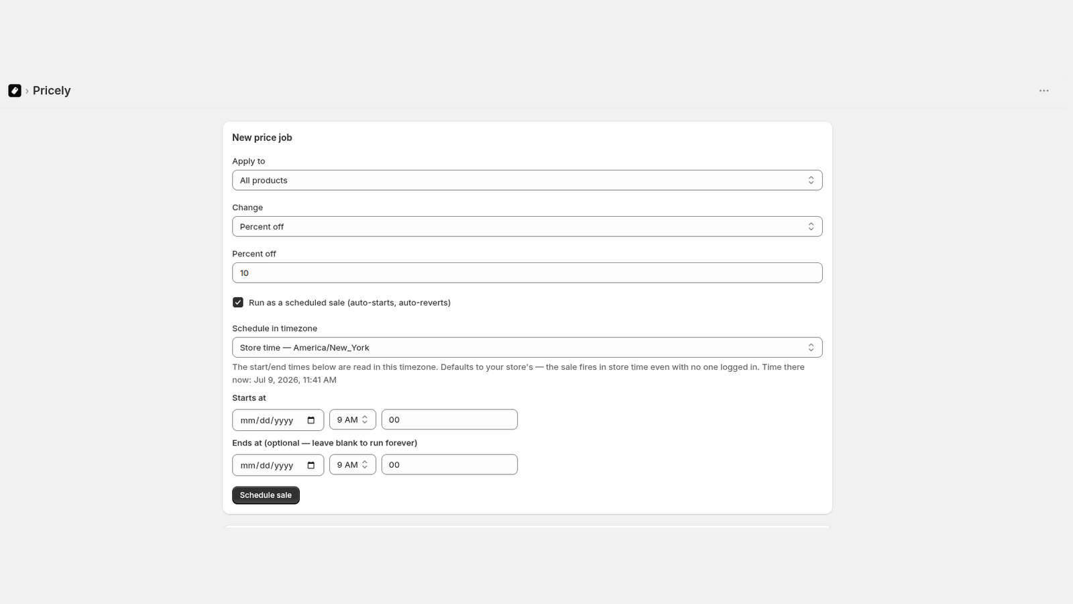Uncheck Run as a scheduled sale checkbox

(238, 303)
